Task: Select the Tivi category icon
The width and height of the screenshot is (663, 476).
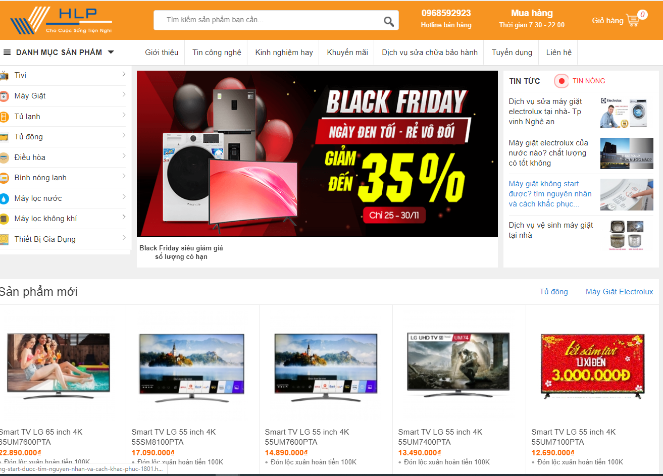Action: click(x=4, y=76)
